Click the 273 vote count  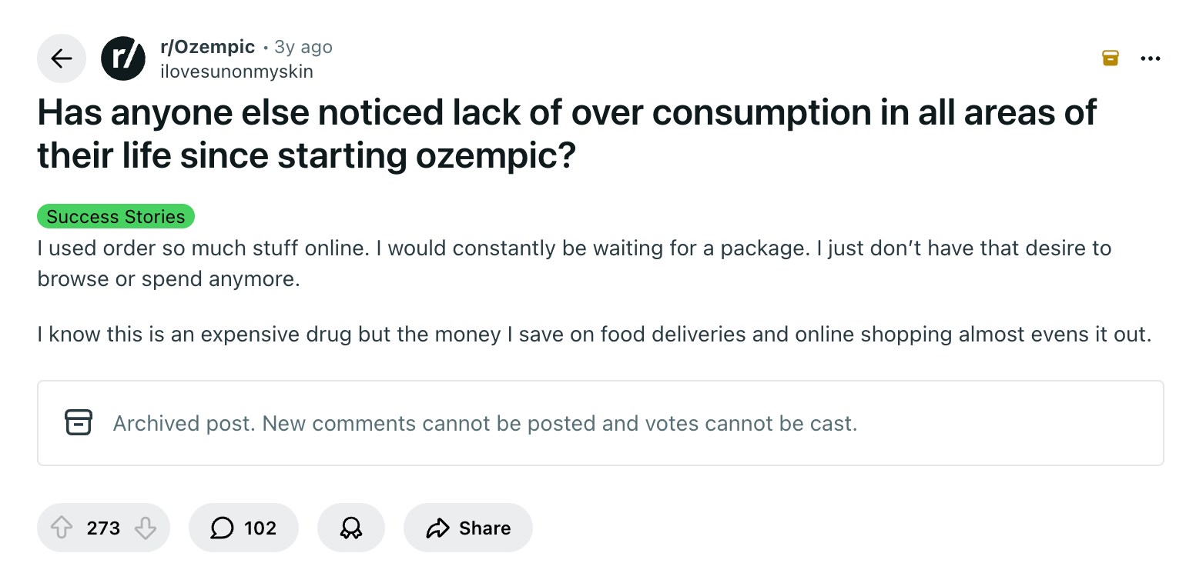(103, 528)
